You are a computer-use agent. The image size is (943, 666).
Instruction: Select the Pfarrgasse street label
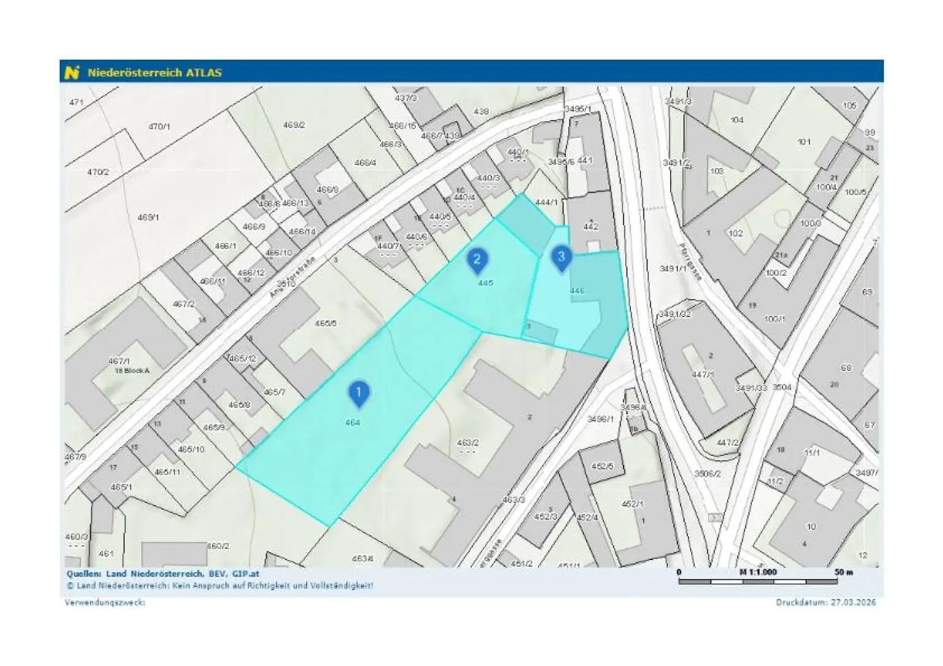pos(689,259)
